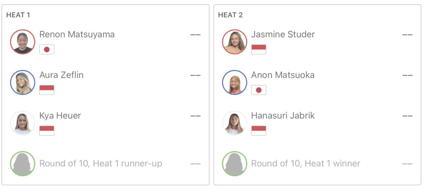426x190 pixels.
Task: Click the placeholder silhouette in Heat 2
Action: tap(235, 164)
